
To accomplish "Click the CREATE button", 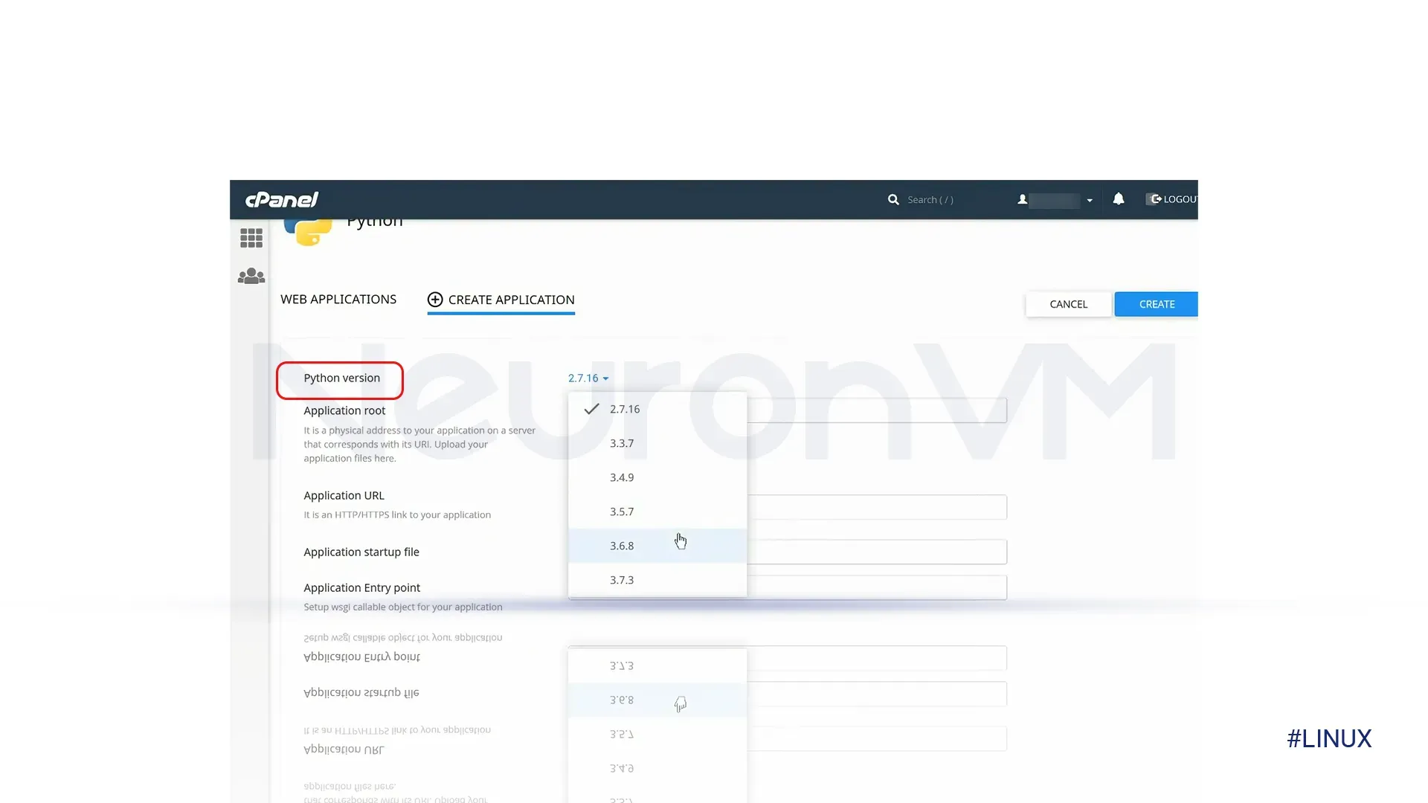I will point(1157,304).
